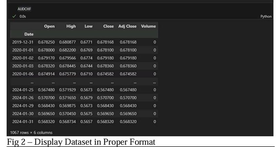276x147 pixels.
Task: Click the Low value 0.5657
Action: point(87,122)
